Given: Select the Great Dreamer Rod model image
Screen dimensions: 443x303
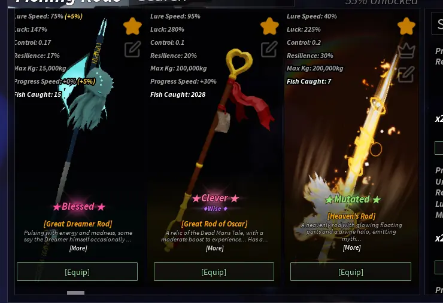Looking at the screenshot, I should click(82, 113).
